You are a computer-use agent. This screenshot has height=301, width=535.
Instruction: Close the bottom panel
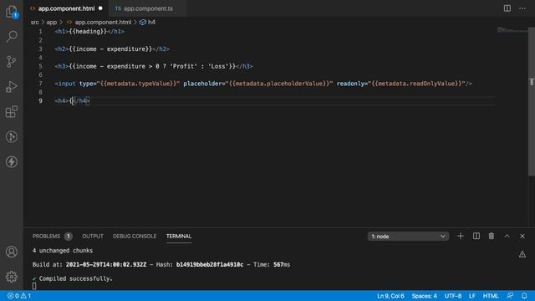pos(522,236)
